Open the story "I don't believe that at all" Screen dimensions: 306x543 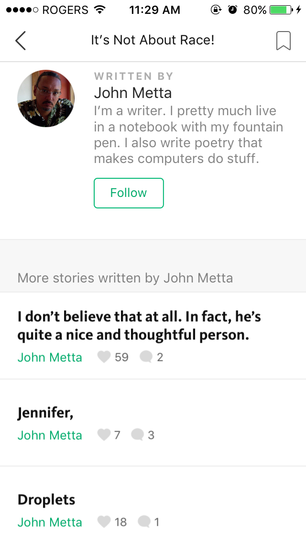[x=139, y=326]
